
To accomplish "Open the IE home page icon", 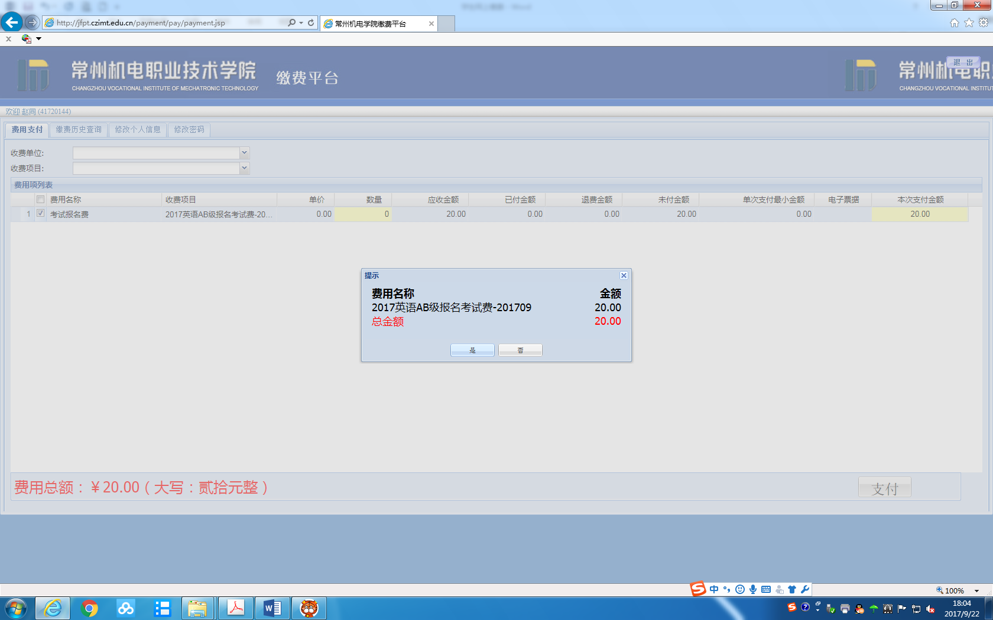I will [x=954, y=23].
